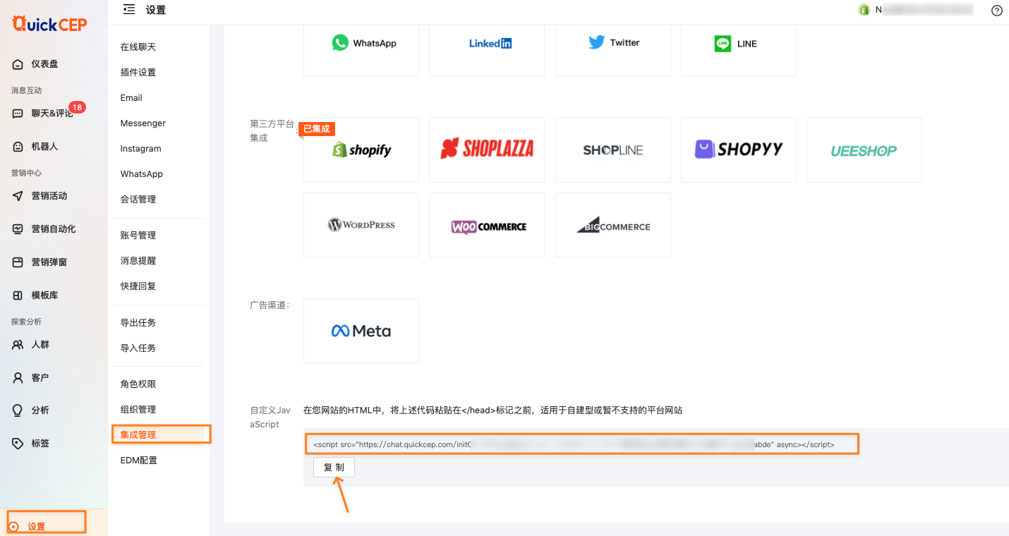The width and height of the screenshot is (1009, 536).
Task: Click the 已集成 badge on Shopify
Action: 317,129
